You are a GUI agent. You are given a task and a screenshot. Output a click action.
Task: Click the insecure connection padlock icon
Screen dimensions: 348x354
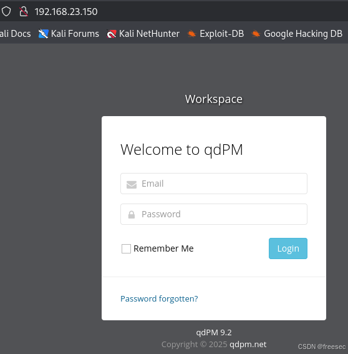click(x=24, y=11)
